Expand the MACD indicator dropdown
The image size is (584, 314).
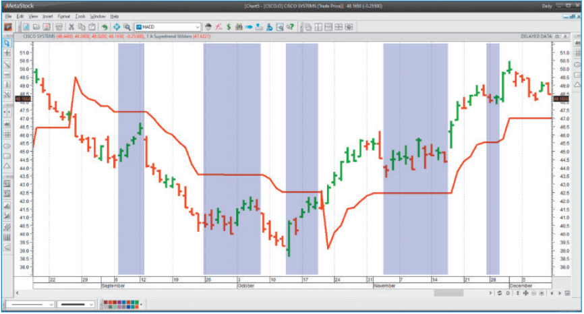click(198, 27)
